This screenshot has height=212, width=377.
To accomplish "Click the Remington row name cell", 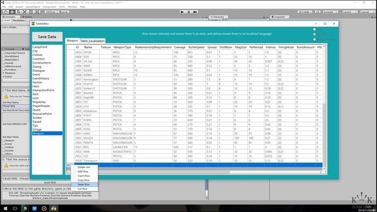I will [91, 79].
